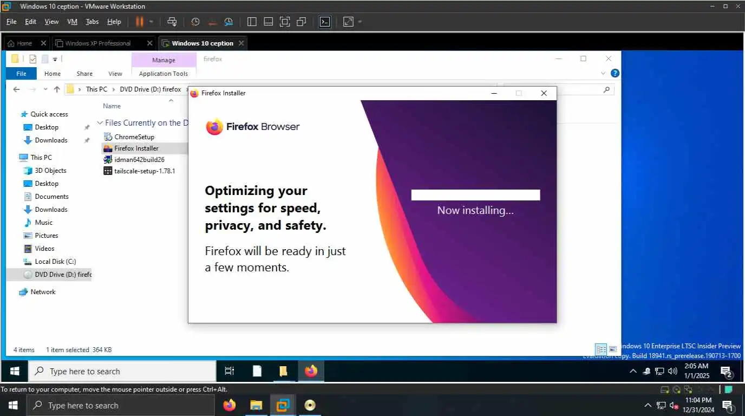Viewport: 745px width, 416px height.
Task: Open the blue File tab in Explorer
Action: (x=21, y=74)
